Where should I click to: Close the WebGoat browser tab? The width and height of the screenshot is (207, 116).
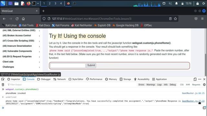37,11
